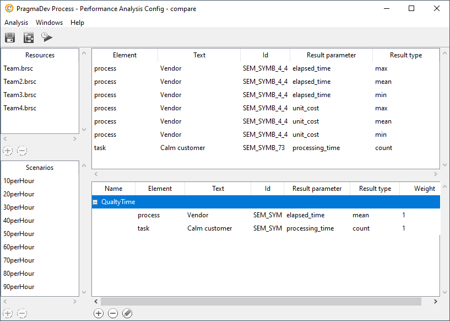
Task: Click the run analysis clock-arrow icon
Action: (47, 38)
